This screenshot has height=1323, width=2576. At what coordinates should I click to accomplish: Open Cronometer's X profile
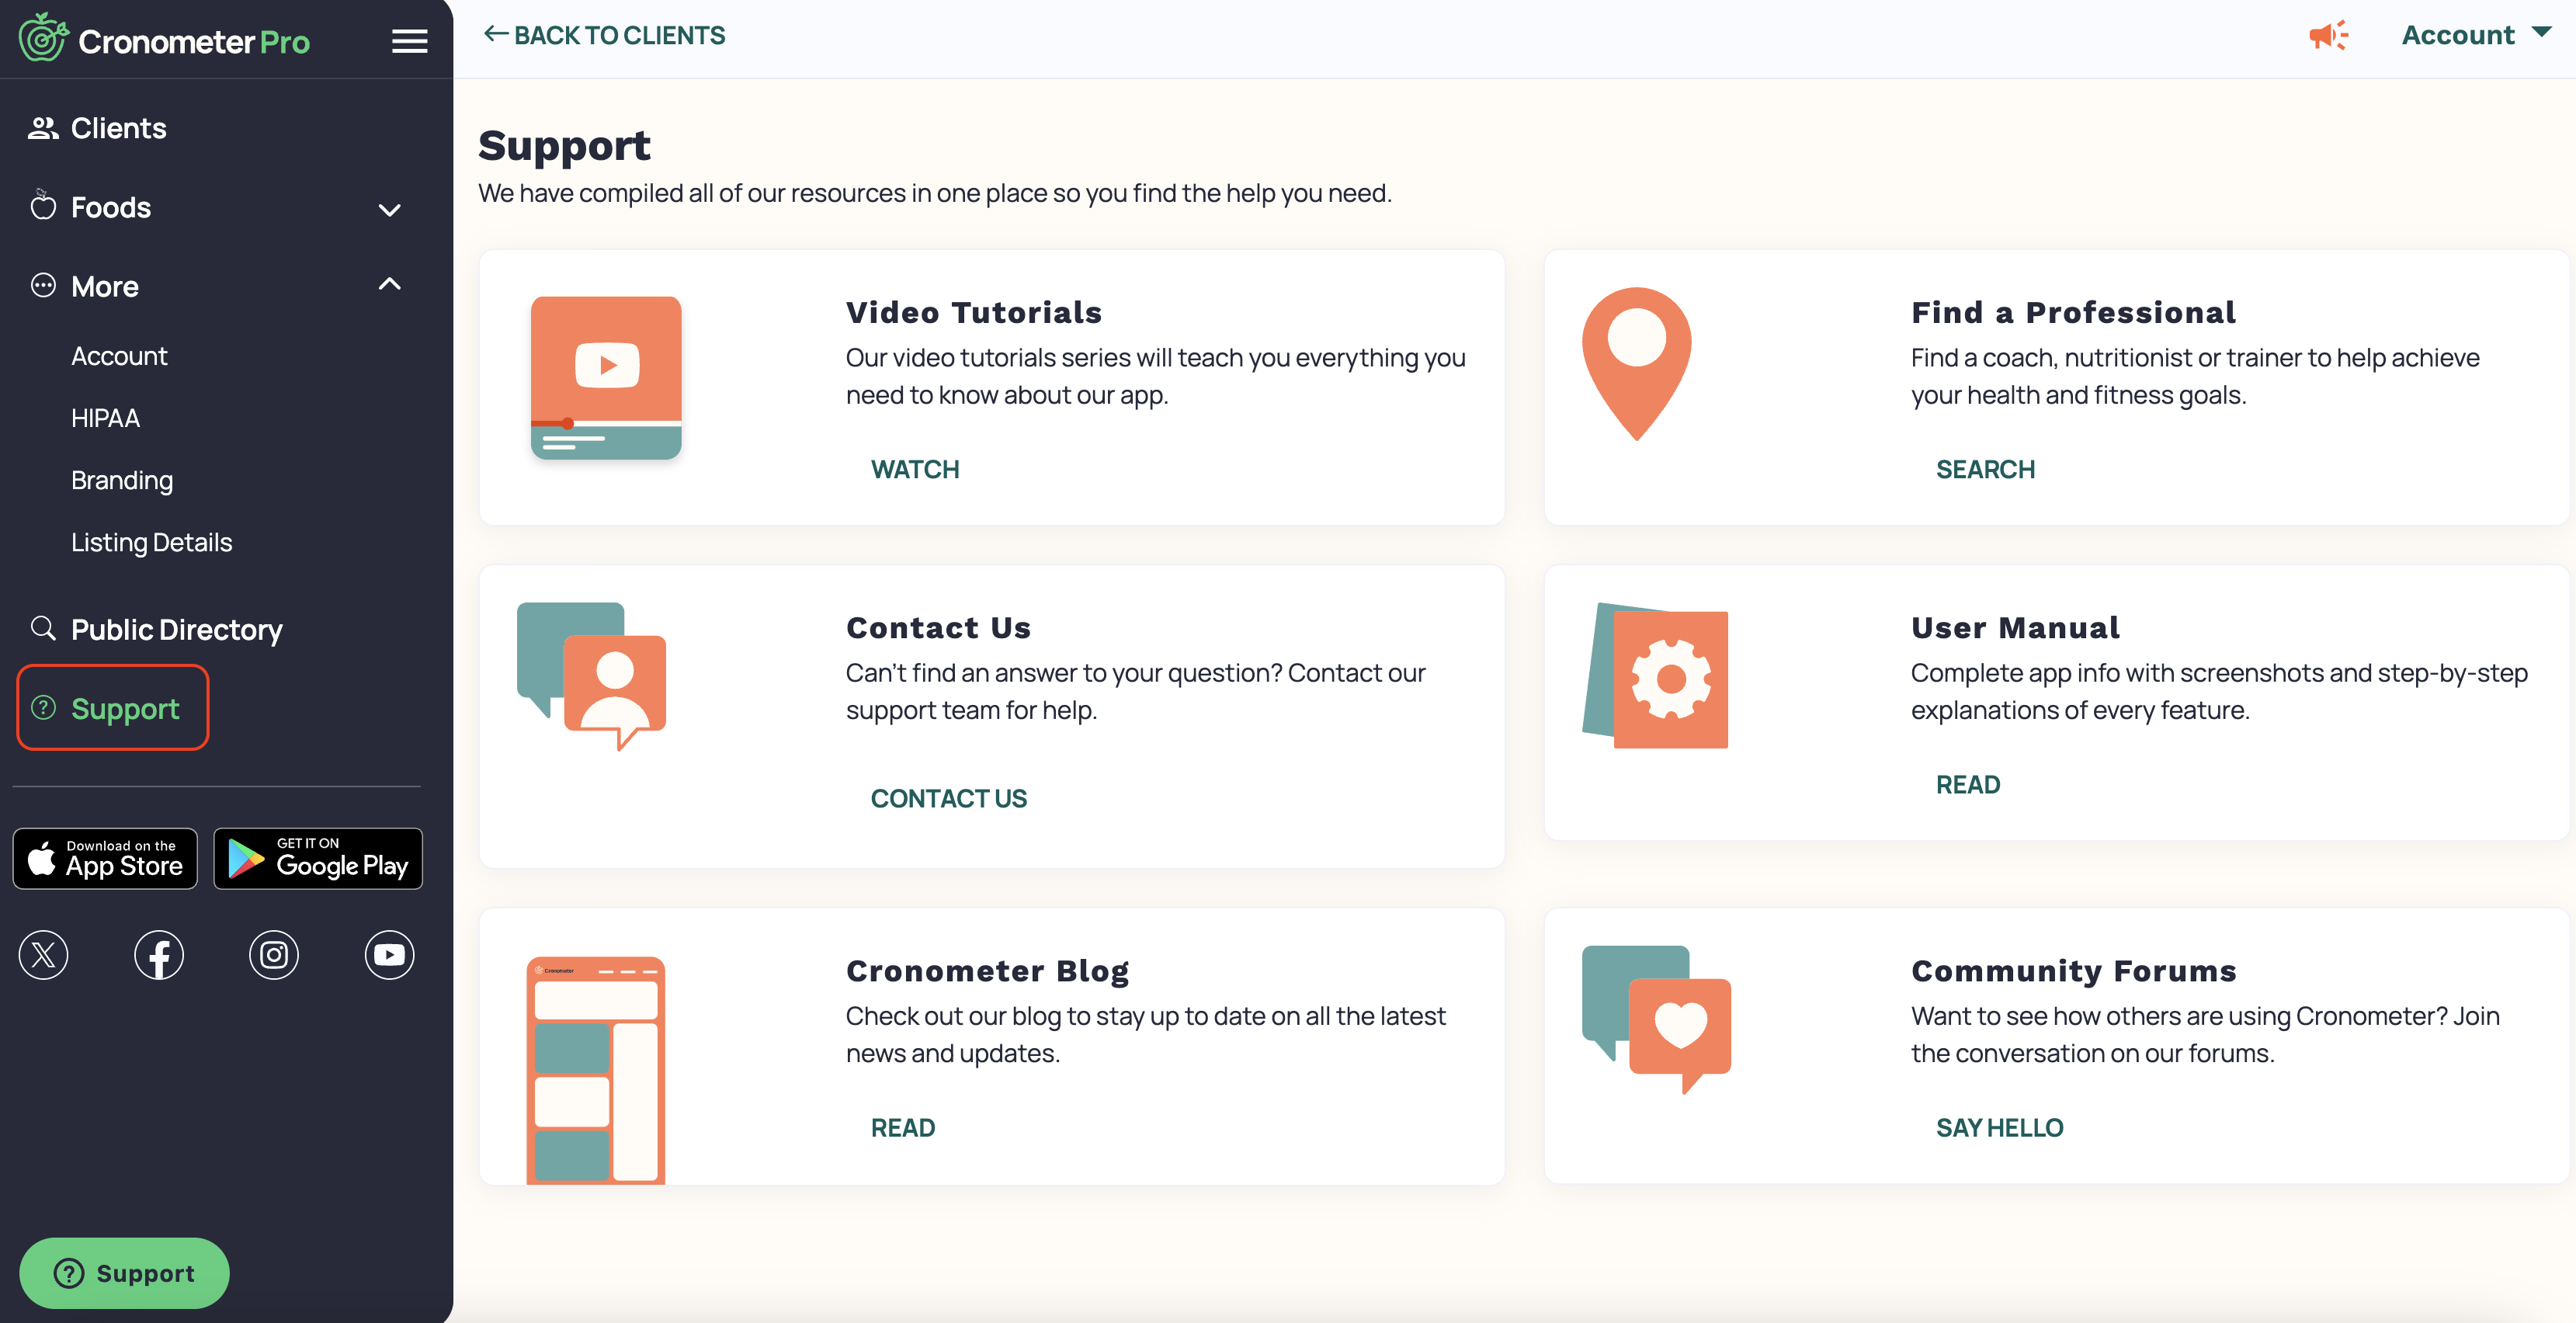tap(43, 955)
